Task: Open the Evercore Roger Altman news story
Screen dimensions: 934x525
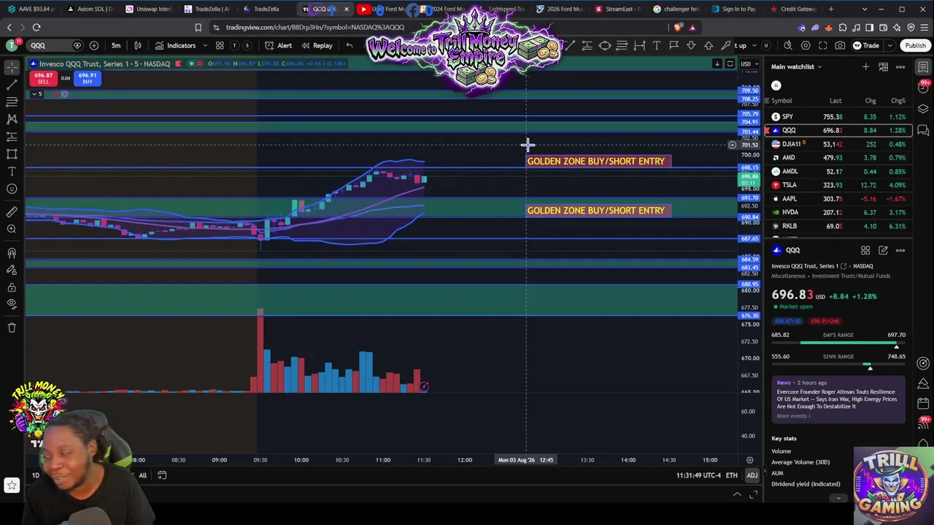Action: tap(837, 399)
